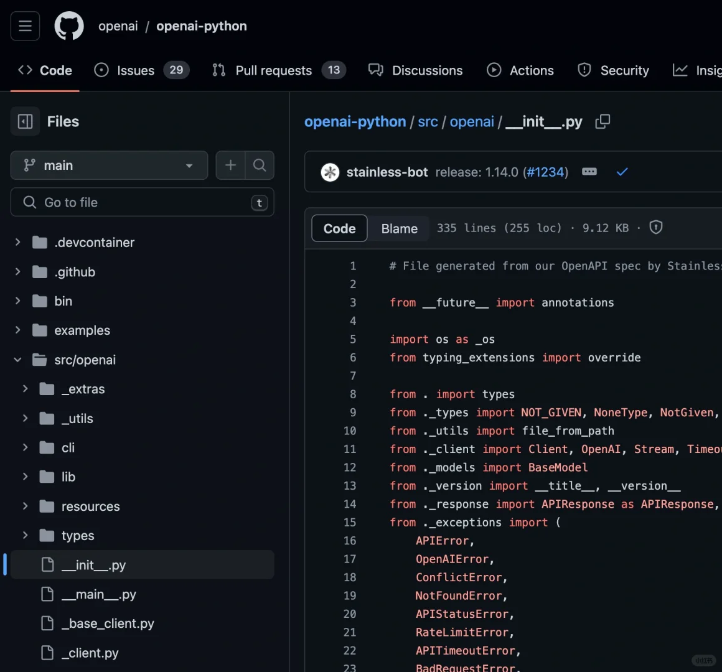Copy the __init__.py file path

[x=602, y=122]
